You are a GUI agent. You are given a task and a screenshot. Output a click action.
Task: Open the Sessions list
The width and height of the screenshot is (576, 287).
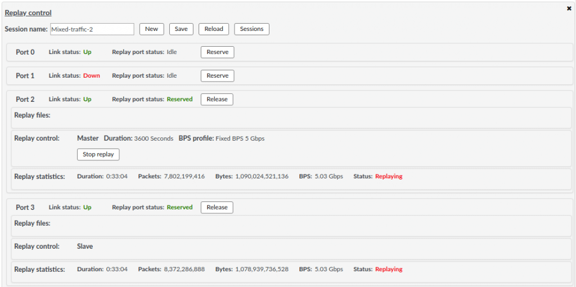tap(251, 29)
